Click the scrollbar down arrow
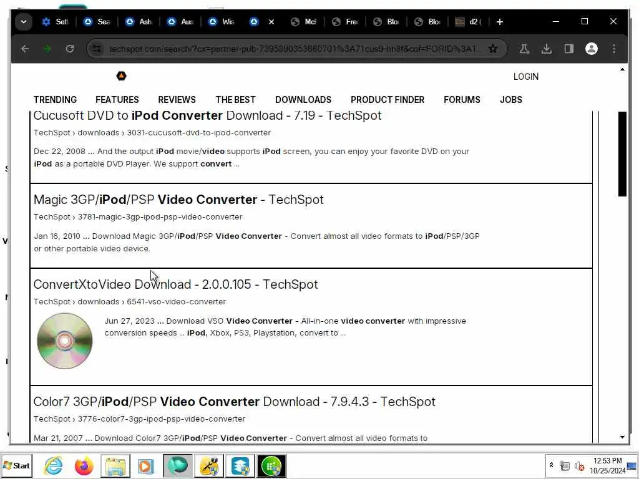Viewport: 639px width, 479px height. click(x=622, y=437)
